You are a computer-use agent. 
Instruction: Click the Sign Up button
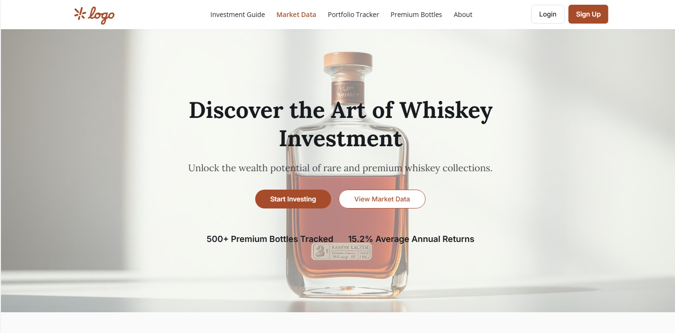point(588,14)
